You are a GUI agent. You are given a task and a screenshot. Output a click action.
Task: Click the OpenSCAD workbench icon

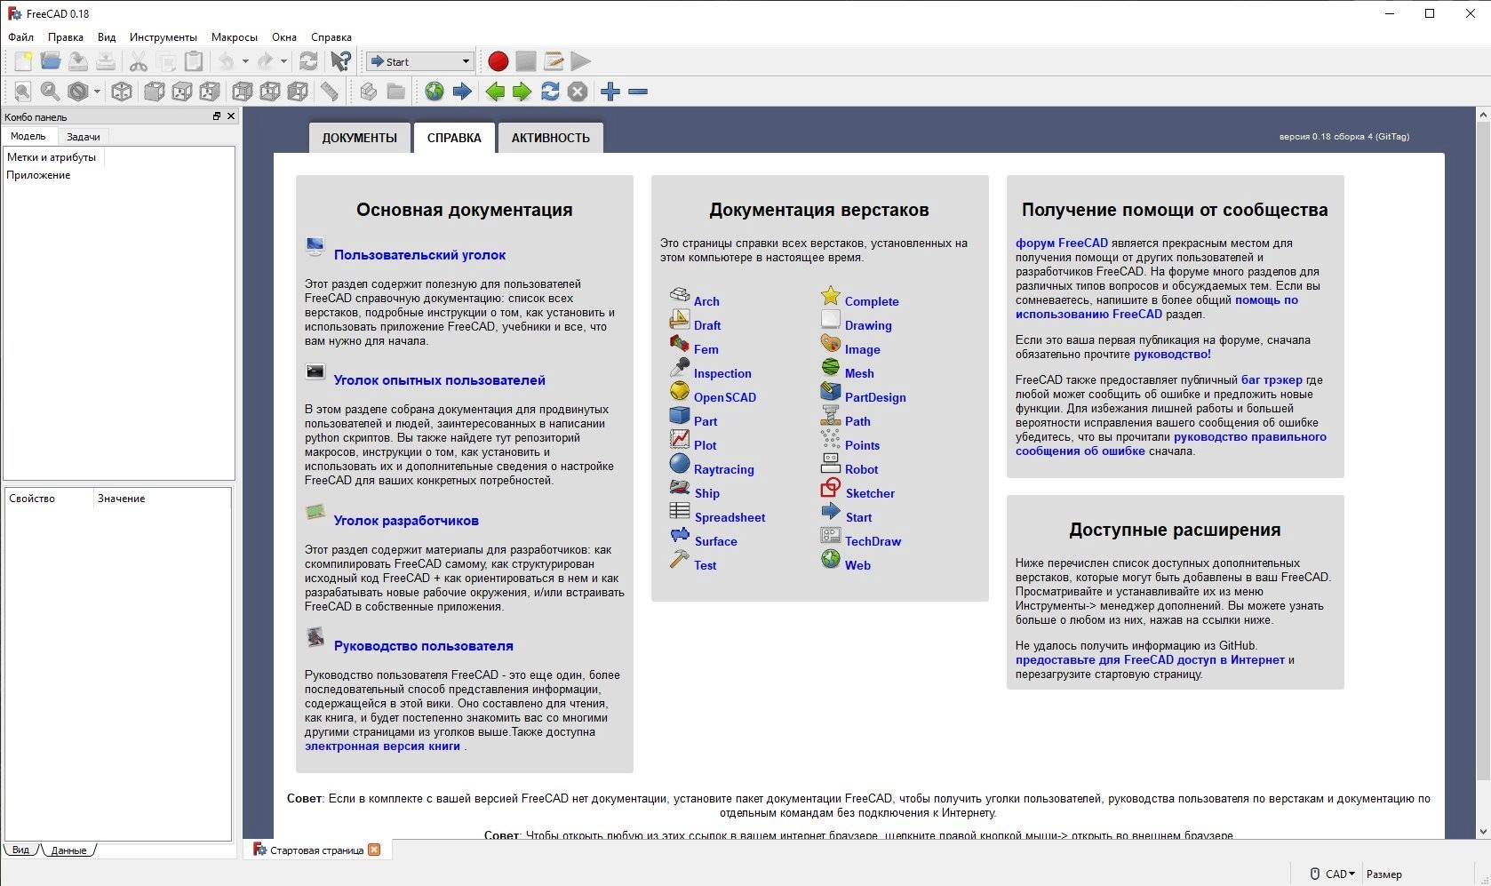[680, 391]
